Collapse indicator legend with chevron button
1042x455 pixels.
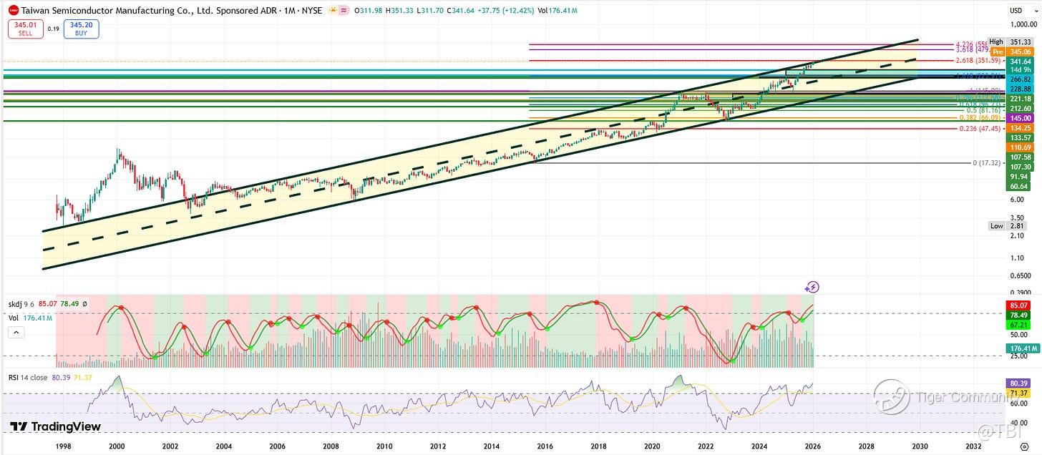coord(17,332)
